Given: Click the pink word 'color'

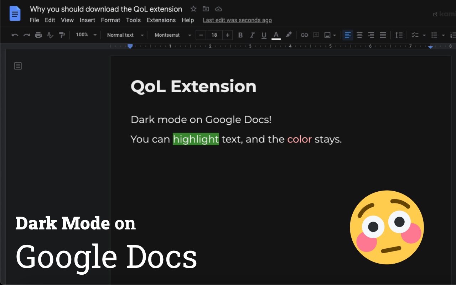Looking at the screenshot, I should point(300,139).
